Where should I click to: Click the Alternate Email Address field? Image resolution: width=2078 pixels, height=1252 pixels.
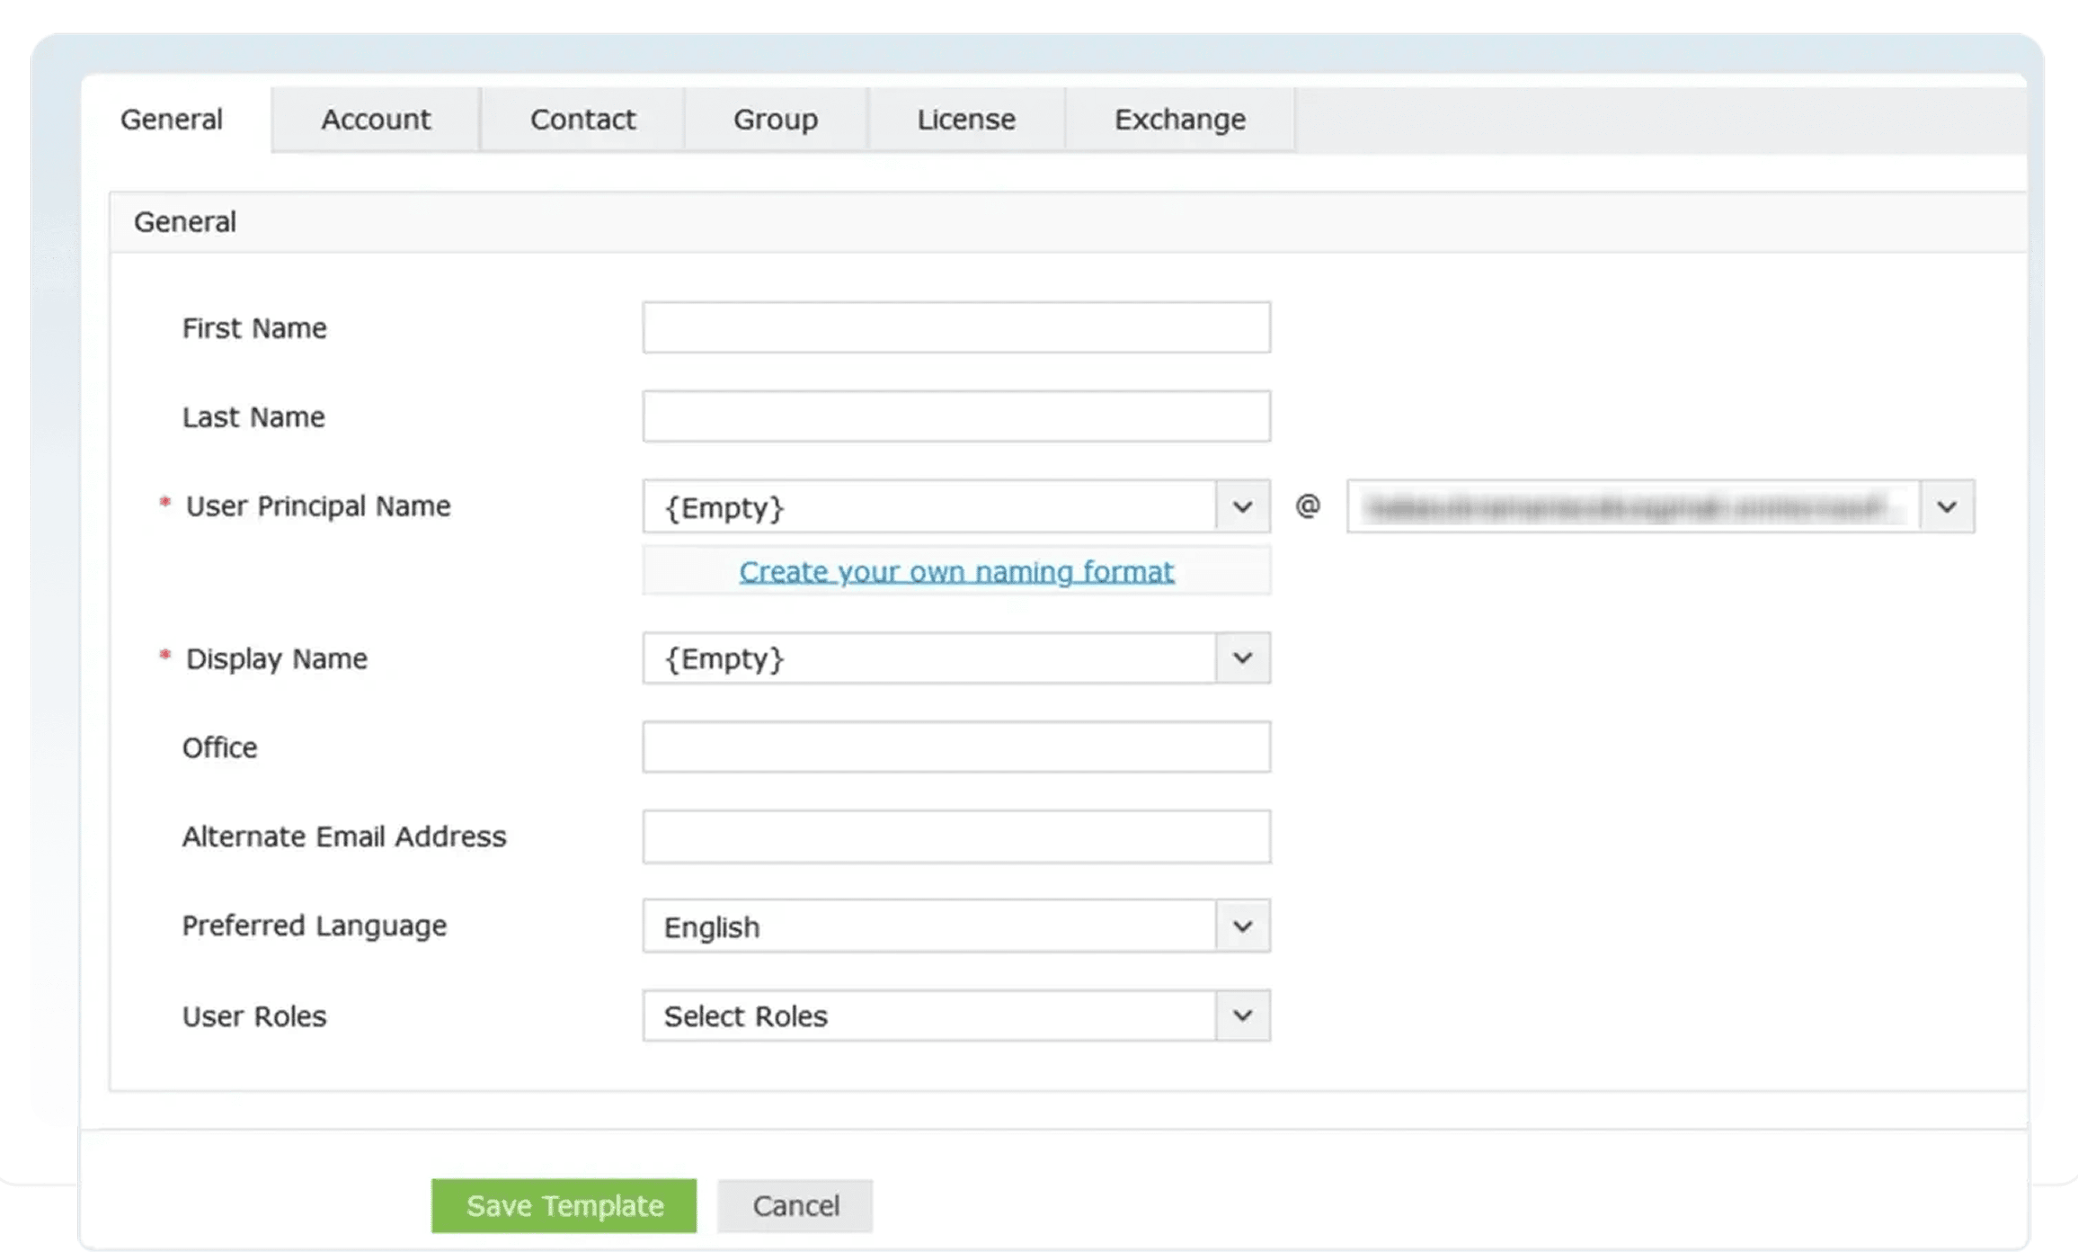tap(956, 837)
